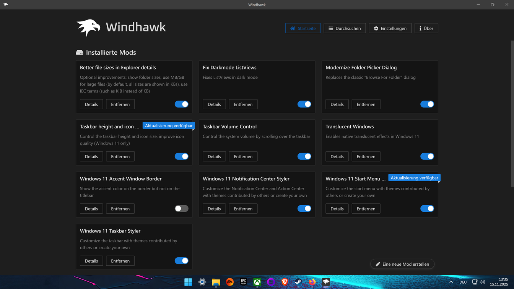
Task: Open Settings gear from the taskbar
Action: point(202,282)
